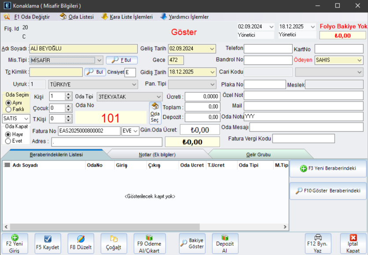Click İptal Kapat cancel button
This screenshot has width=368, height=255.
tap(353, 243)
